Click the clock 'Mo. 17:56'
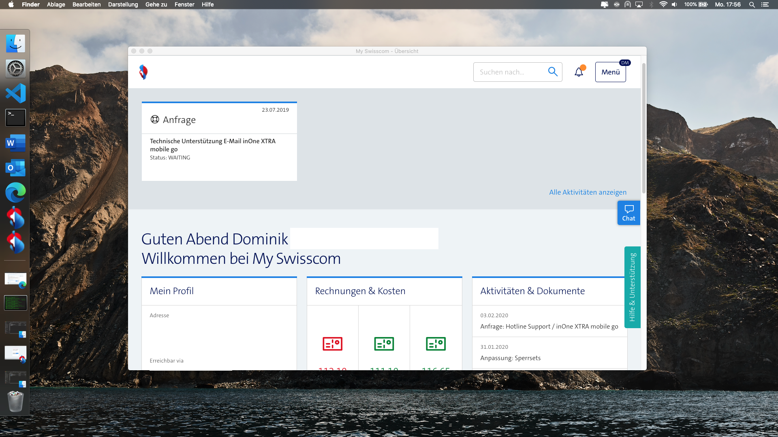Screen dimensions: 778x437 (x=728, y=4)
